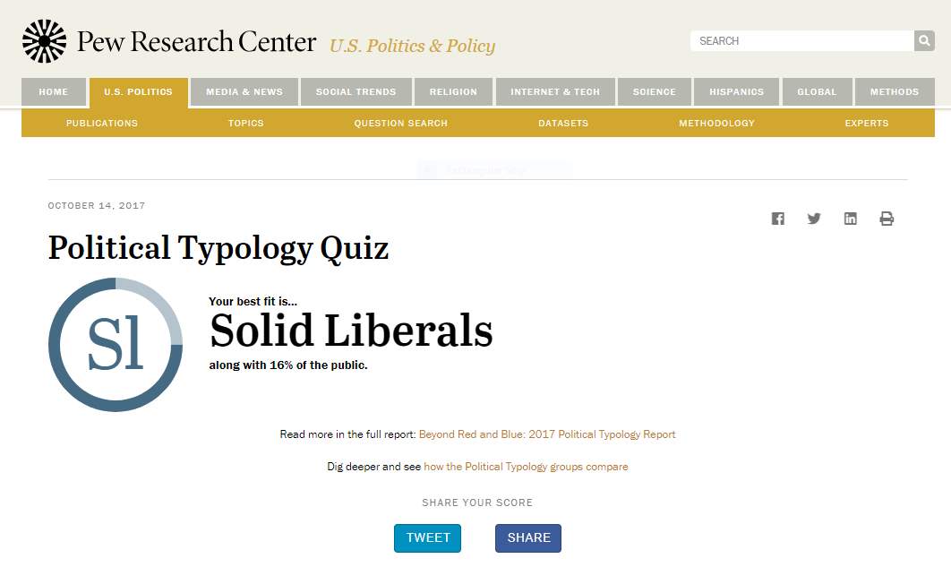Image resolution: width=951 pixels, height=567 pixels.
Task: Open Question Search menu item
Action: (x=401, y=123)
